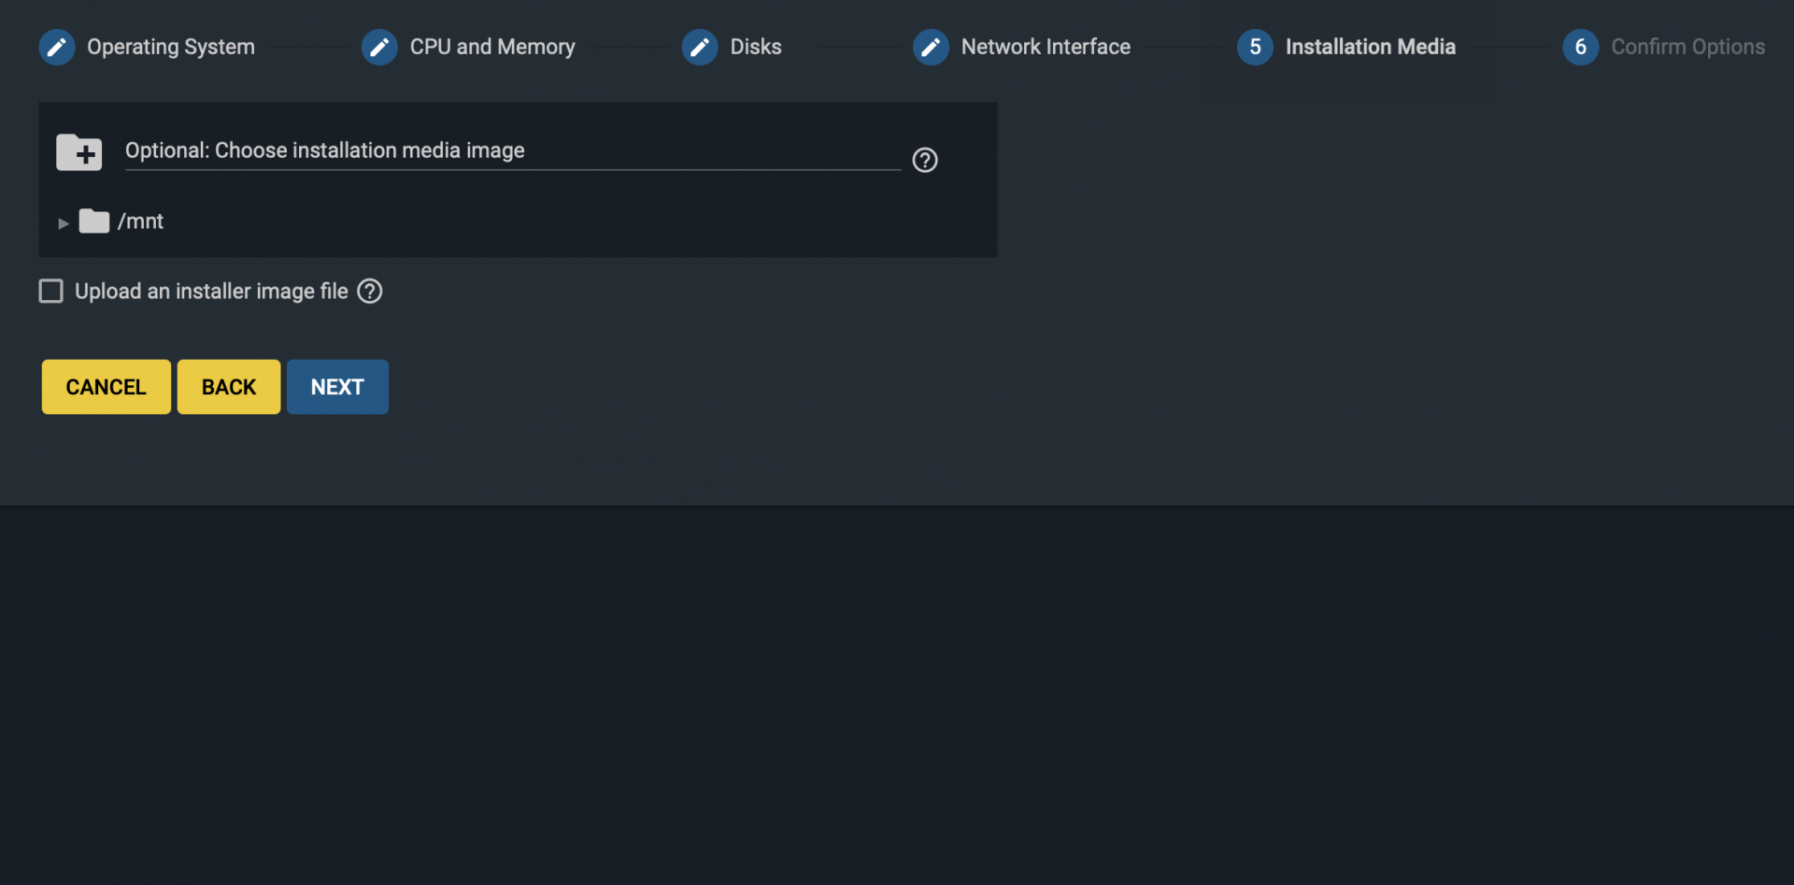1794x885 pixels.
Task: Open help for installation media image field
Action: pyautogui.click(x=925, y=160)
